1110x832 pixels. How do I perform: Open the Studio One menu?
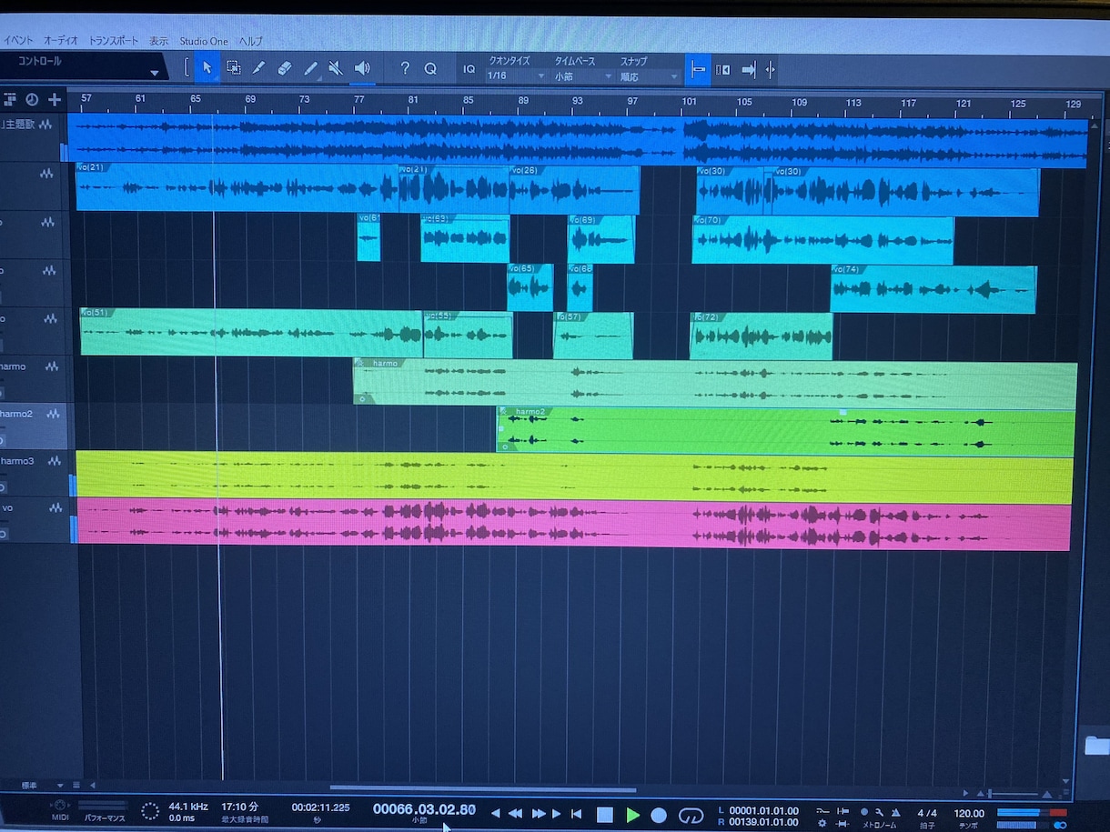point(204,41)
